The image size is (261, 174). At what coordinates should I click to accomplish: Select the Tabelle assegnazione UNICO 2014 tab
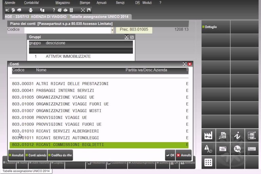99,17
